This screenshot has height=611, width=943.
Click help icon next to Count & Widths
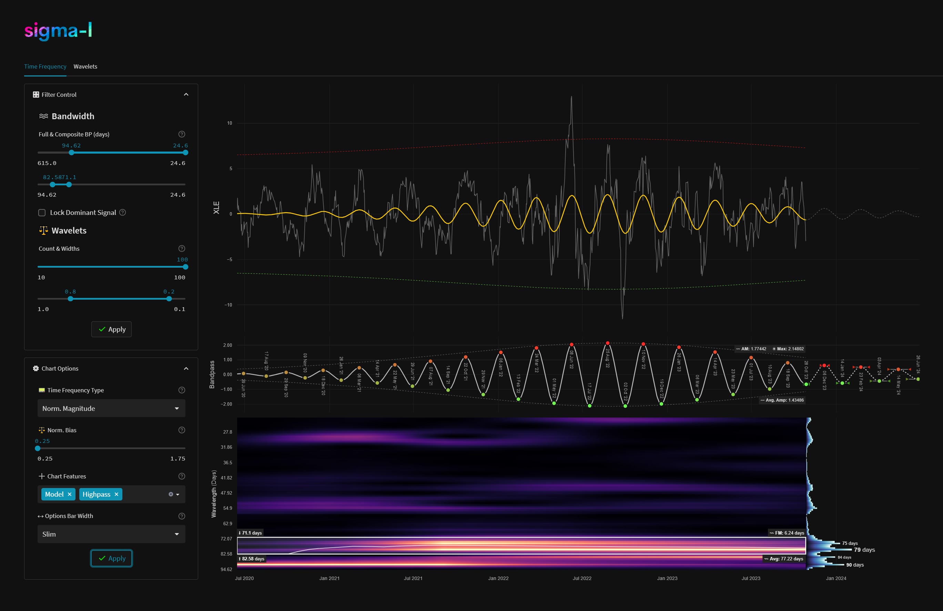pyautogui.click(x=182, y=249)
